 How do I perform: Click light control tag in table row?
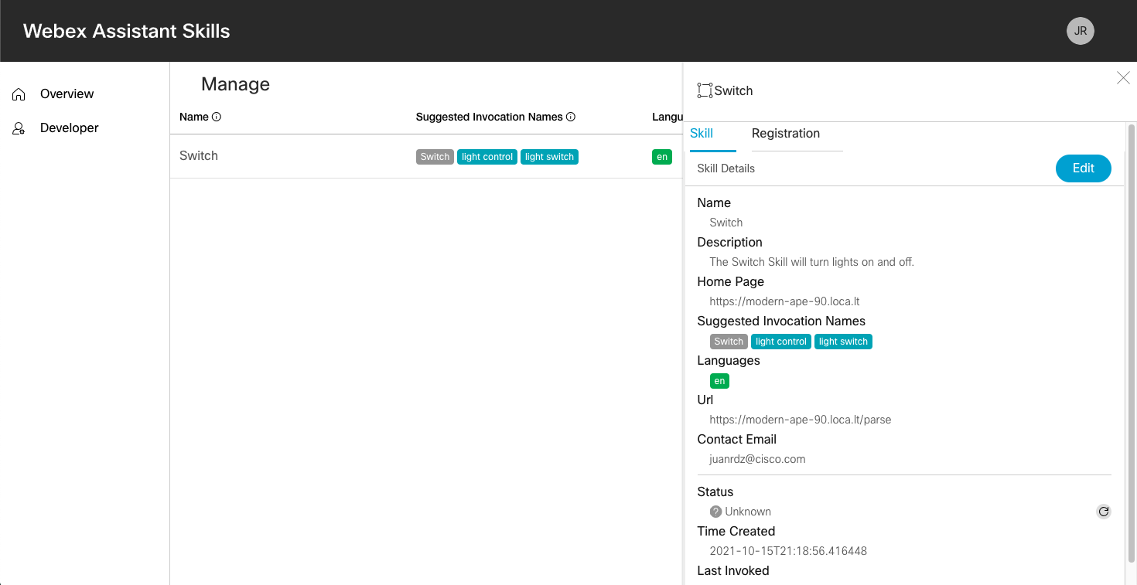click(487, 157)
